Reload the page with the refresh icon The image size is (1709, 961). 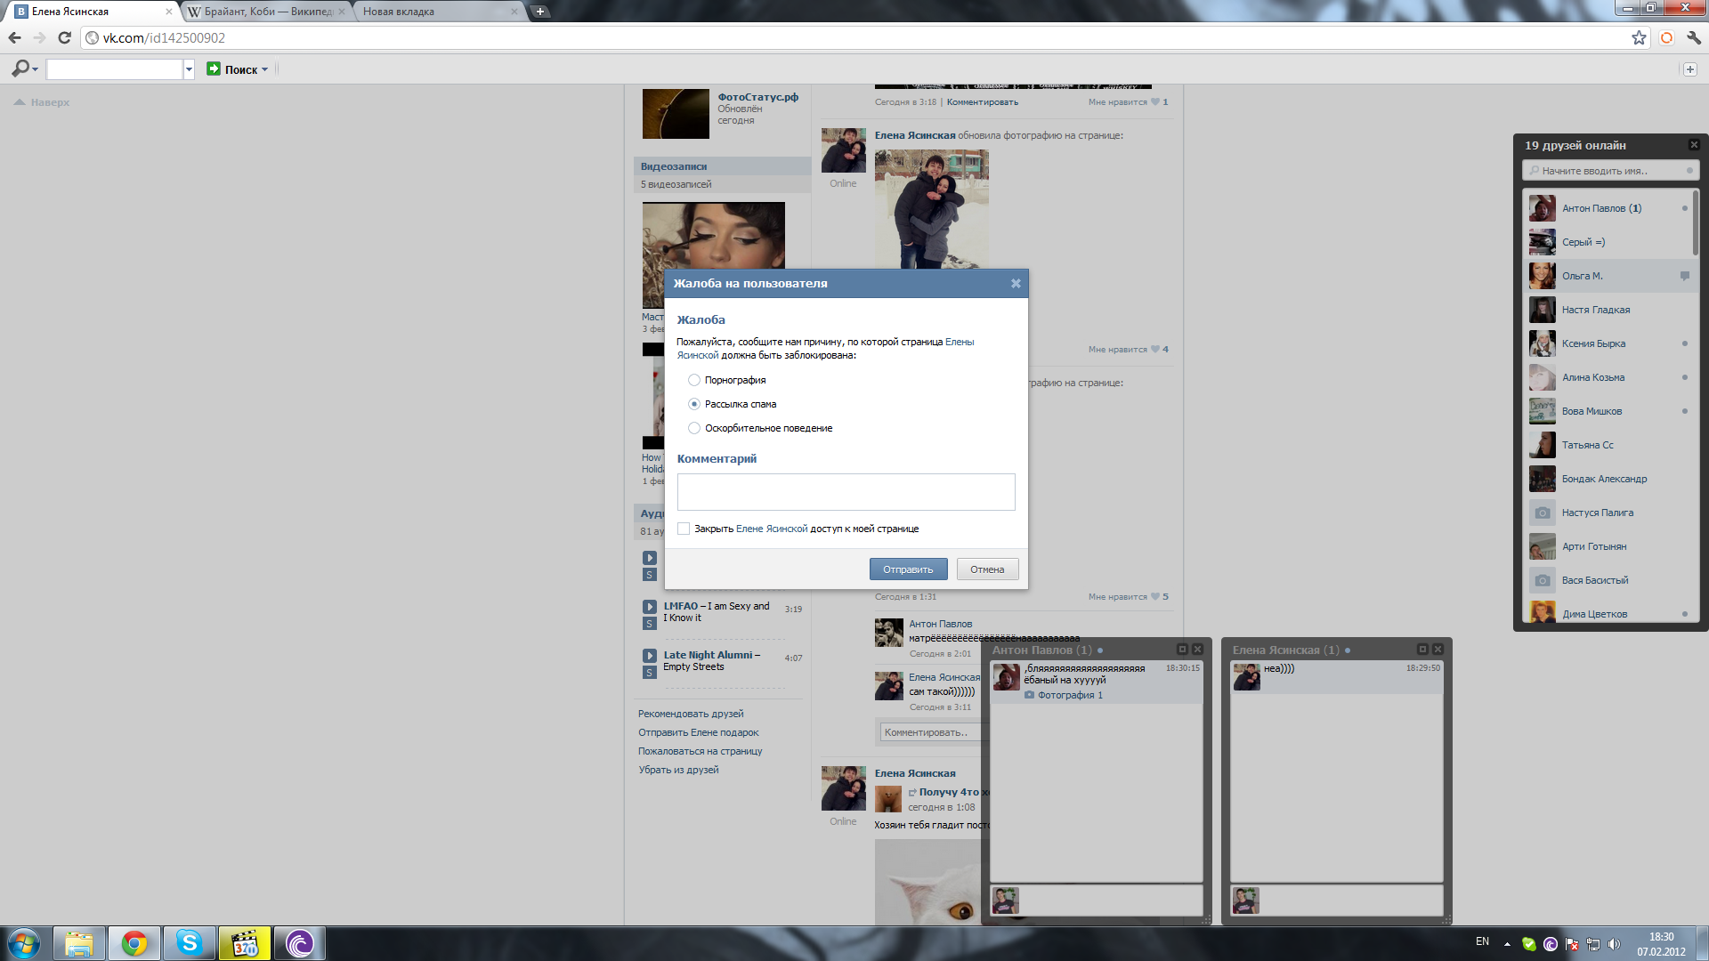64,37
